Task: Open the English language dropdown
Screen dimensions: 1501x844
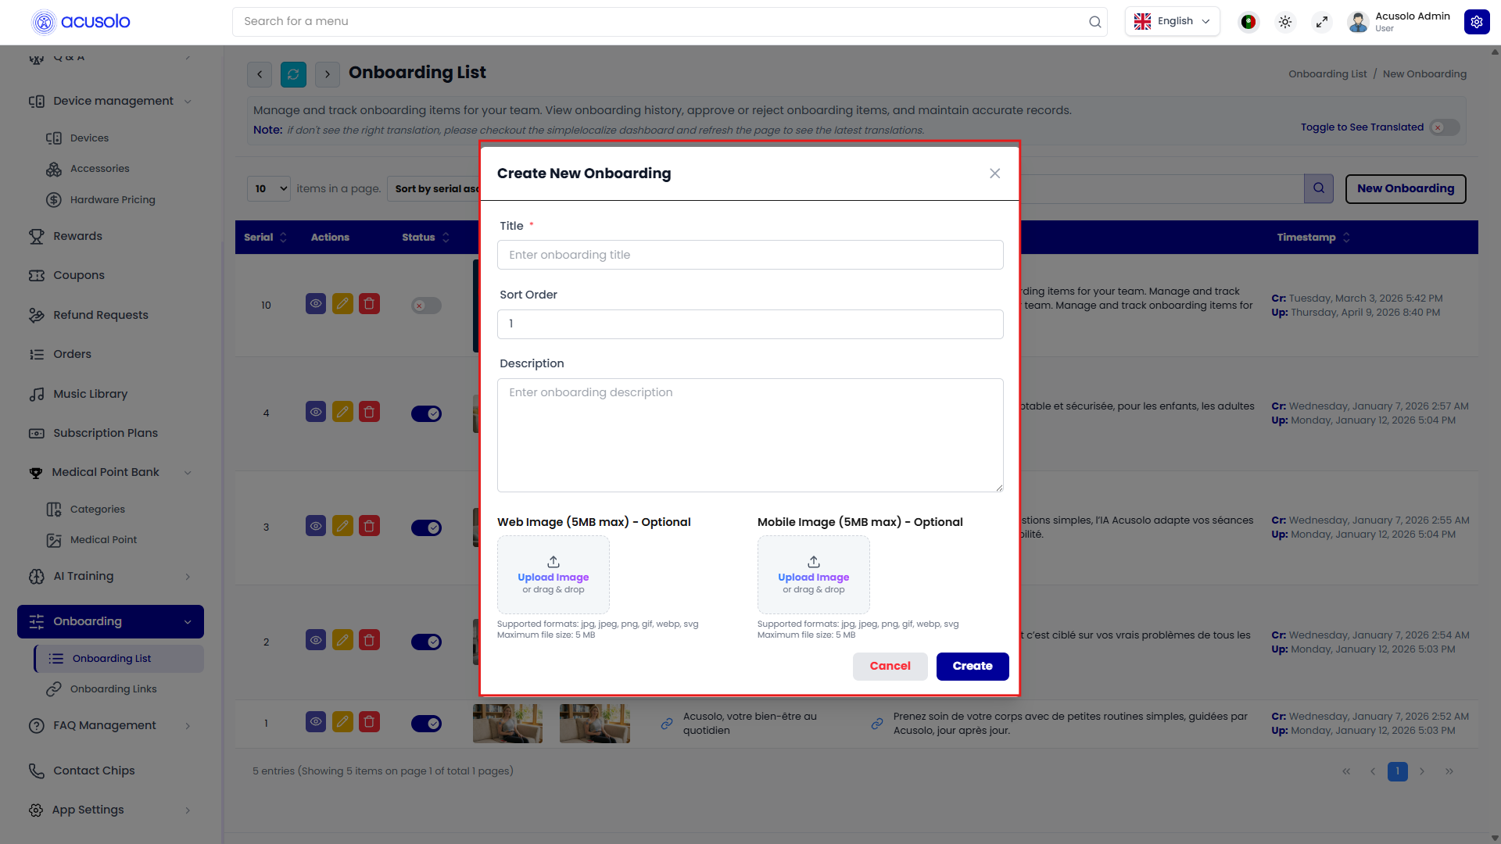Action: 1172,22
